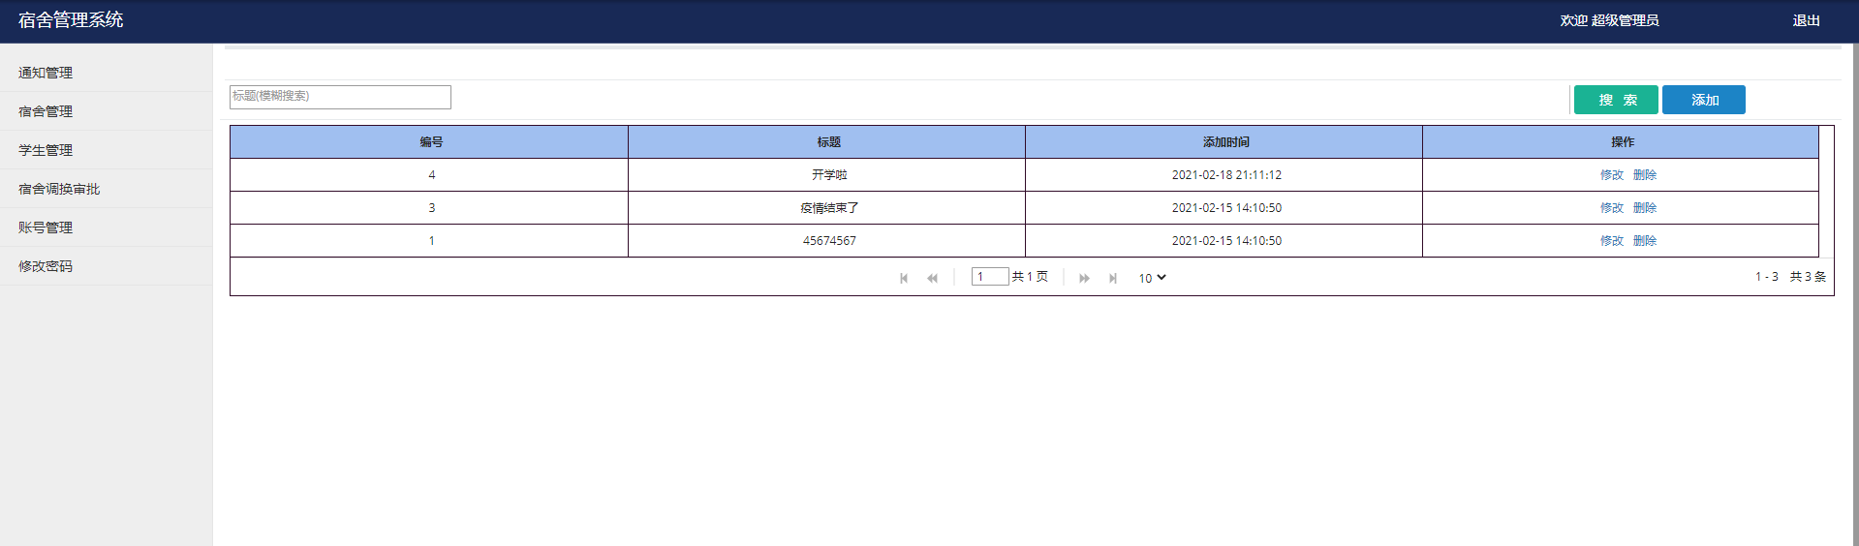
Task: Go to previous page pager icon
Action: click(932, 278)
